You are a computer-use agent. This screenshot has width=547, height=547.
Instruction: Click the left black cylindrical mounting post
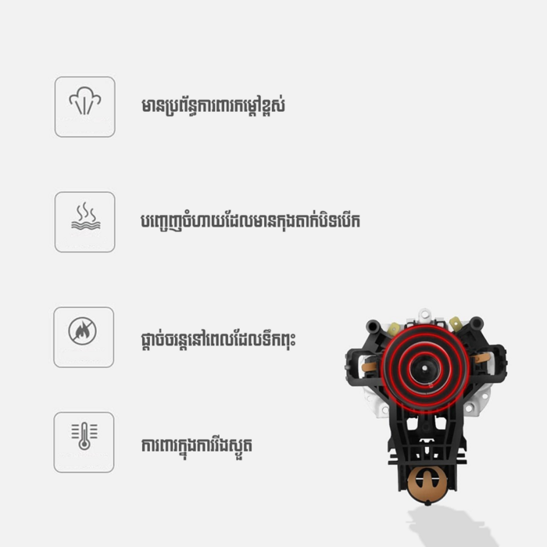click(373, 326)
